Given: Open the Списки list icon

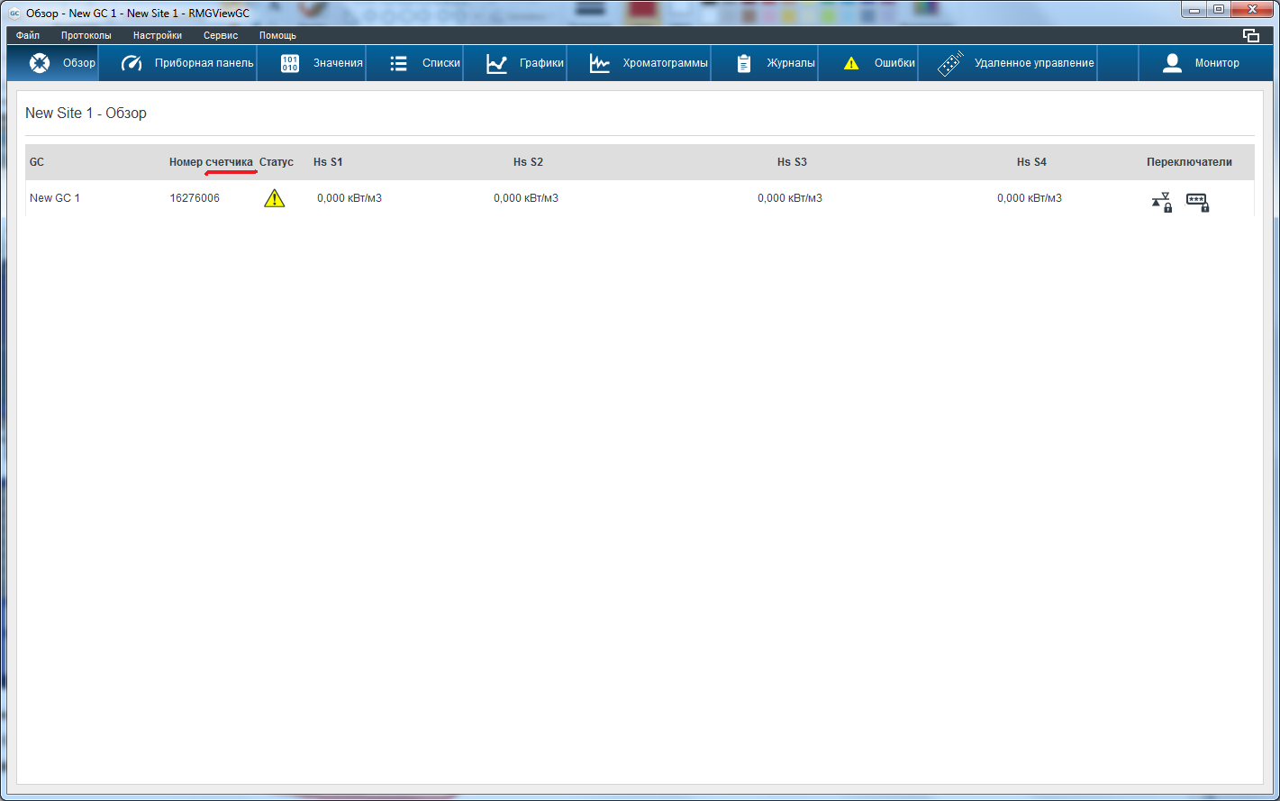Looking at the screenshot, I should pos(398,63).
